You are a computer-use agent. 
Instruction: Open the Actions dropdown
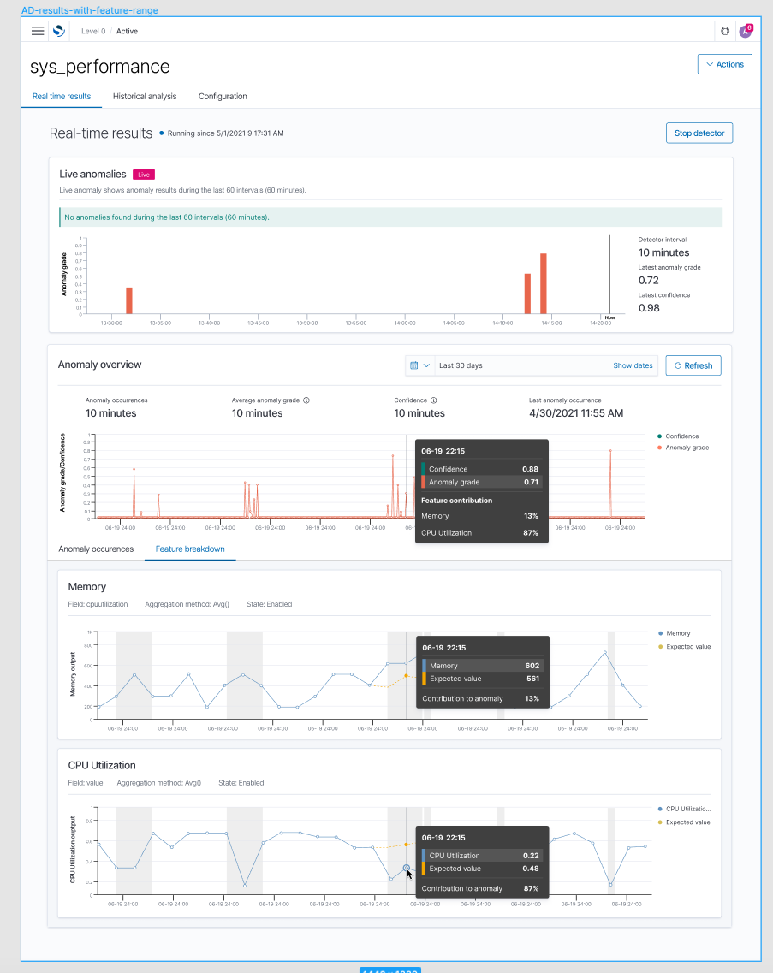(725, 64)
